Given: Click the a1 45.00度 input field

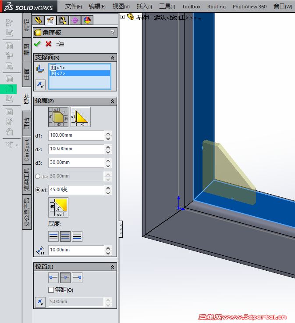Looking at the screenshot, I should (76, 190).
